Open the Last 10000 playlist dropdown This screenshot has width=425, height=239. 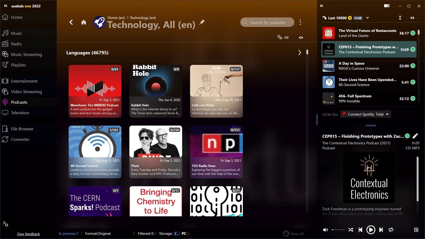367,18
